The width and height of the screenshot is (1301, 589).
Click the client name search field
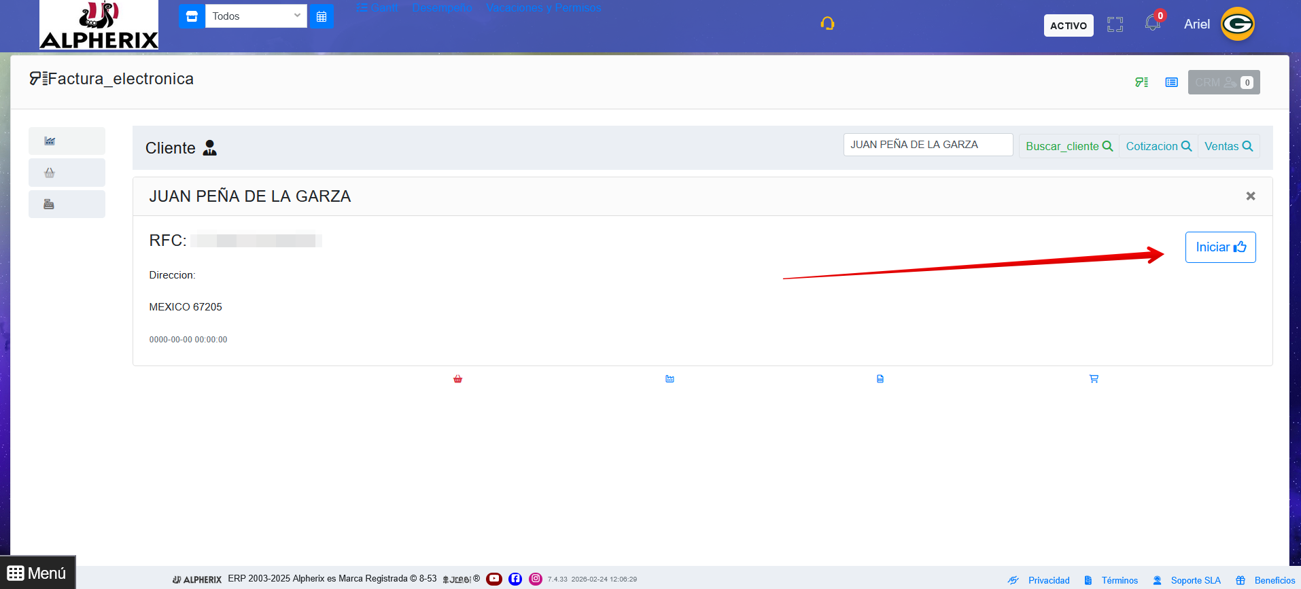(x=928, y=145)
